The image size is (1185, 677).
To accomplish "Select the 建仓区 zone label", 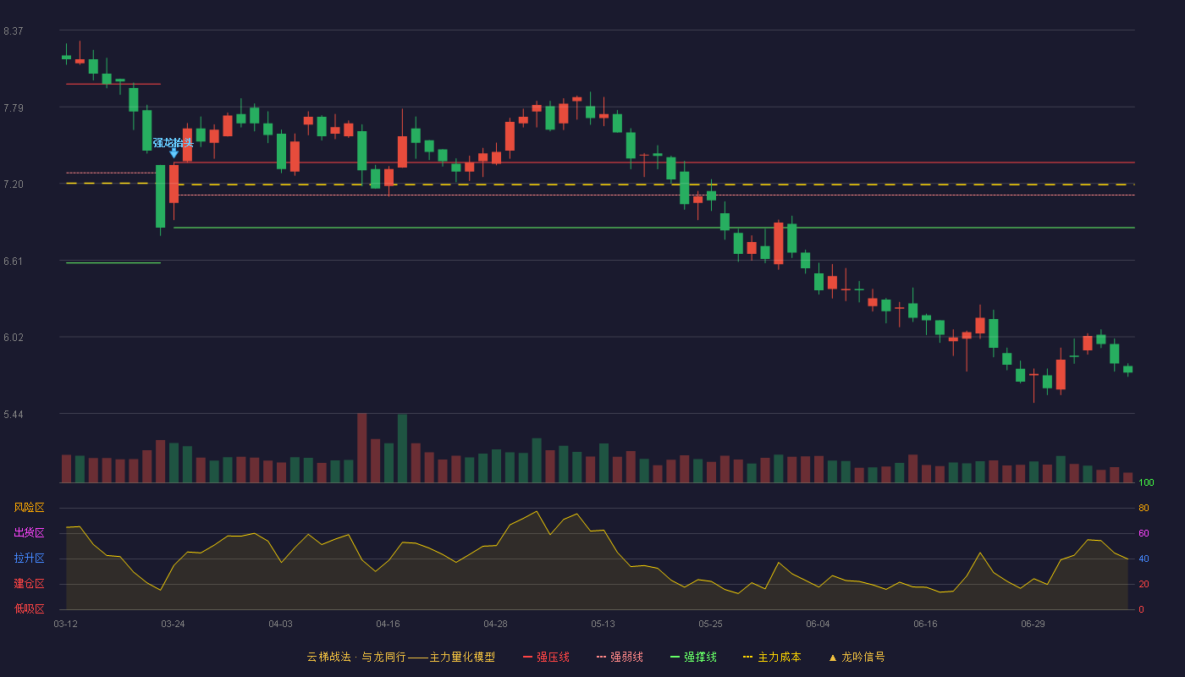I will pos(29,584).
